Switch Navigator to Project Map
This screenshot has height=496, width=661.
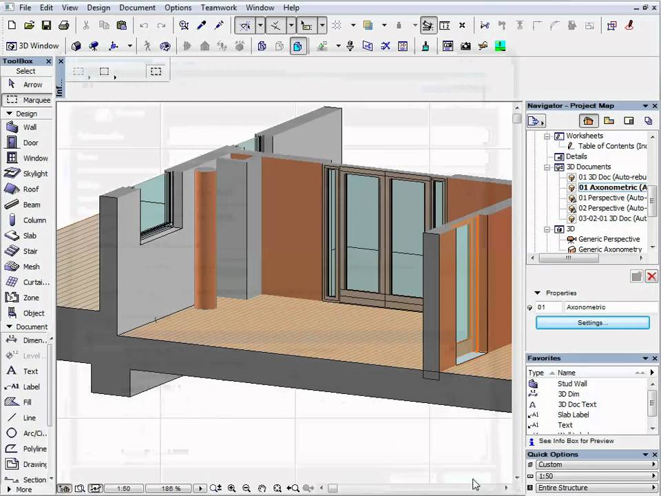(x=589, y=121)
